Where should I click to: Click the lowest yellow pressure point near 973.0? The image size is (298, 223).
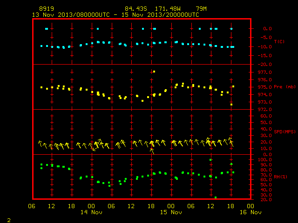tap(231, 105)
